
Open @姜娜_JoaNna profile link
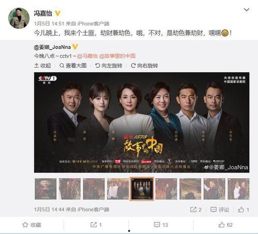[52, 47]
